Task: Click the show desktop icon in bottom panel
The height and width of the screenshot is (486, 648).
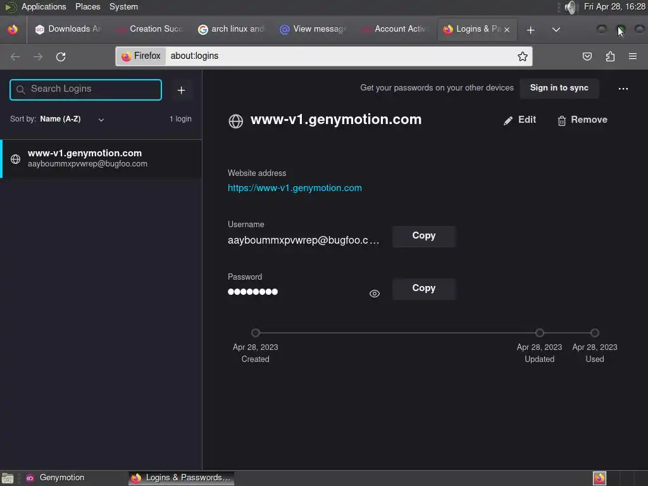Action: coord(8,478)
